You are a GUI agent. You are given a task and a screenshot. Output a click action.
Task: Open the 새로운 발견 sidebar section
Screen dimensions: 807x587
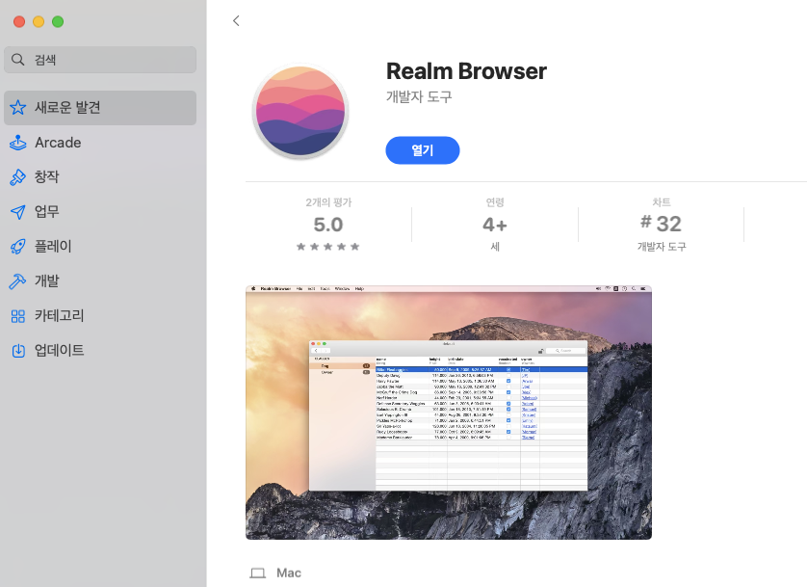point(100,108)
